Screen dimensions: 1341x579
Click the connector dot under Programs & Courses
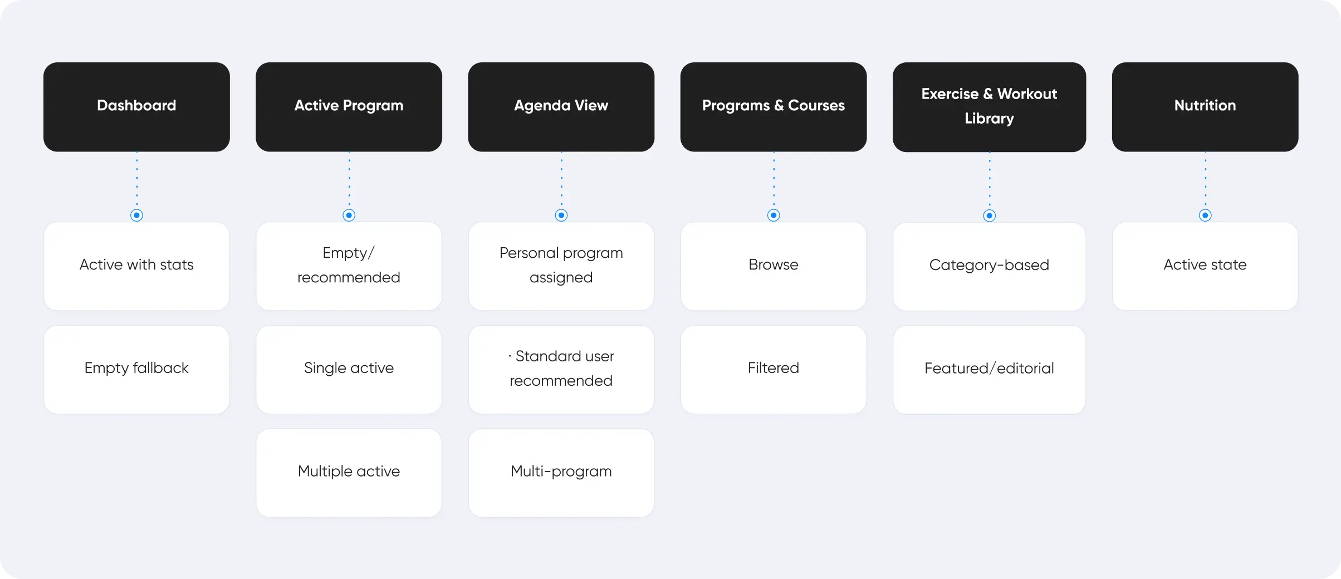click(x=774, y=215)
